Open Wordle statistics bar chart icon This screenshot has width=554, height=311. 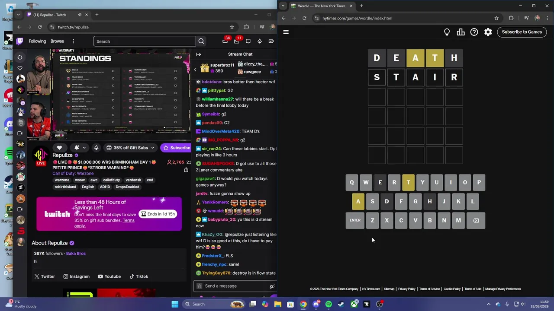point(461,32)
